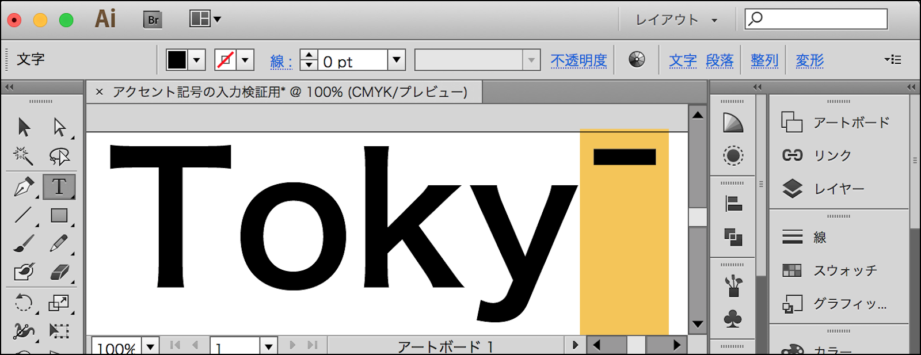The image size is (921, 355).
Task: Open the レイヤー panel
Action: (x=838, y=189)
